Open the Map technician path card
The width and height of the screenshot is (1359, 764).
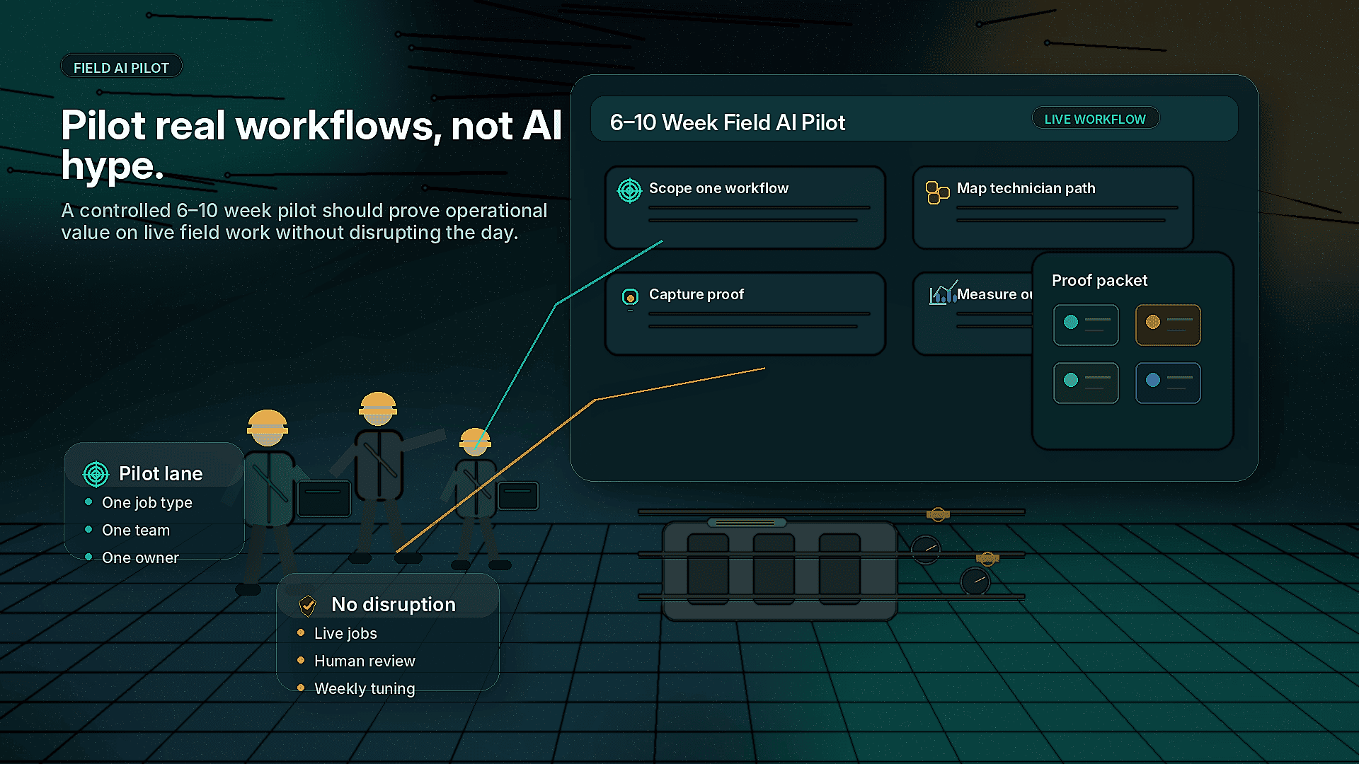coord(1053,207)
